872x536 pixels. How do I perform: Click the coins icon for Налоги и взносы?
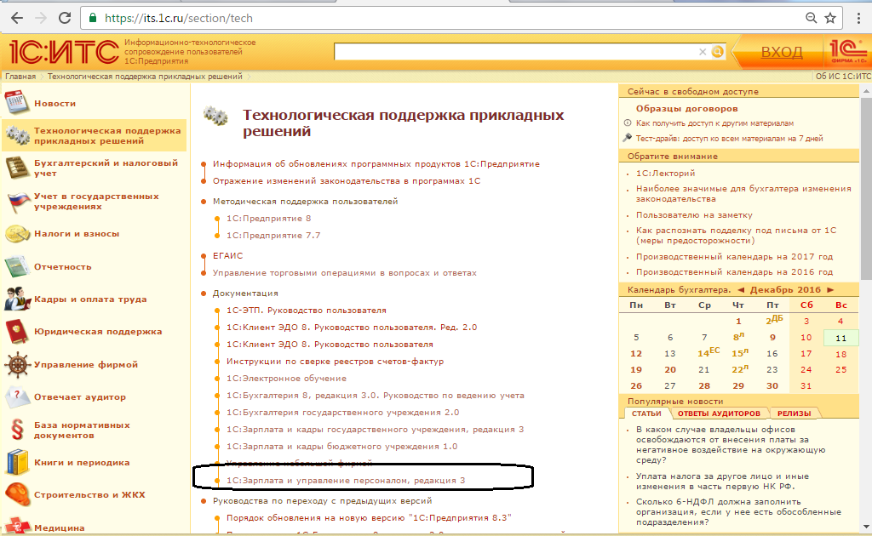tap(17, 234)
